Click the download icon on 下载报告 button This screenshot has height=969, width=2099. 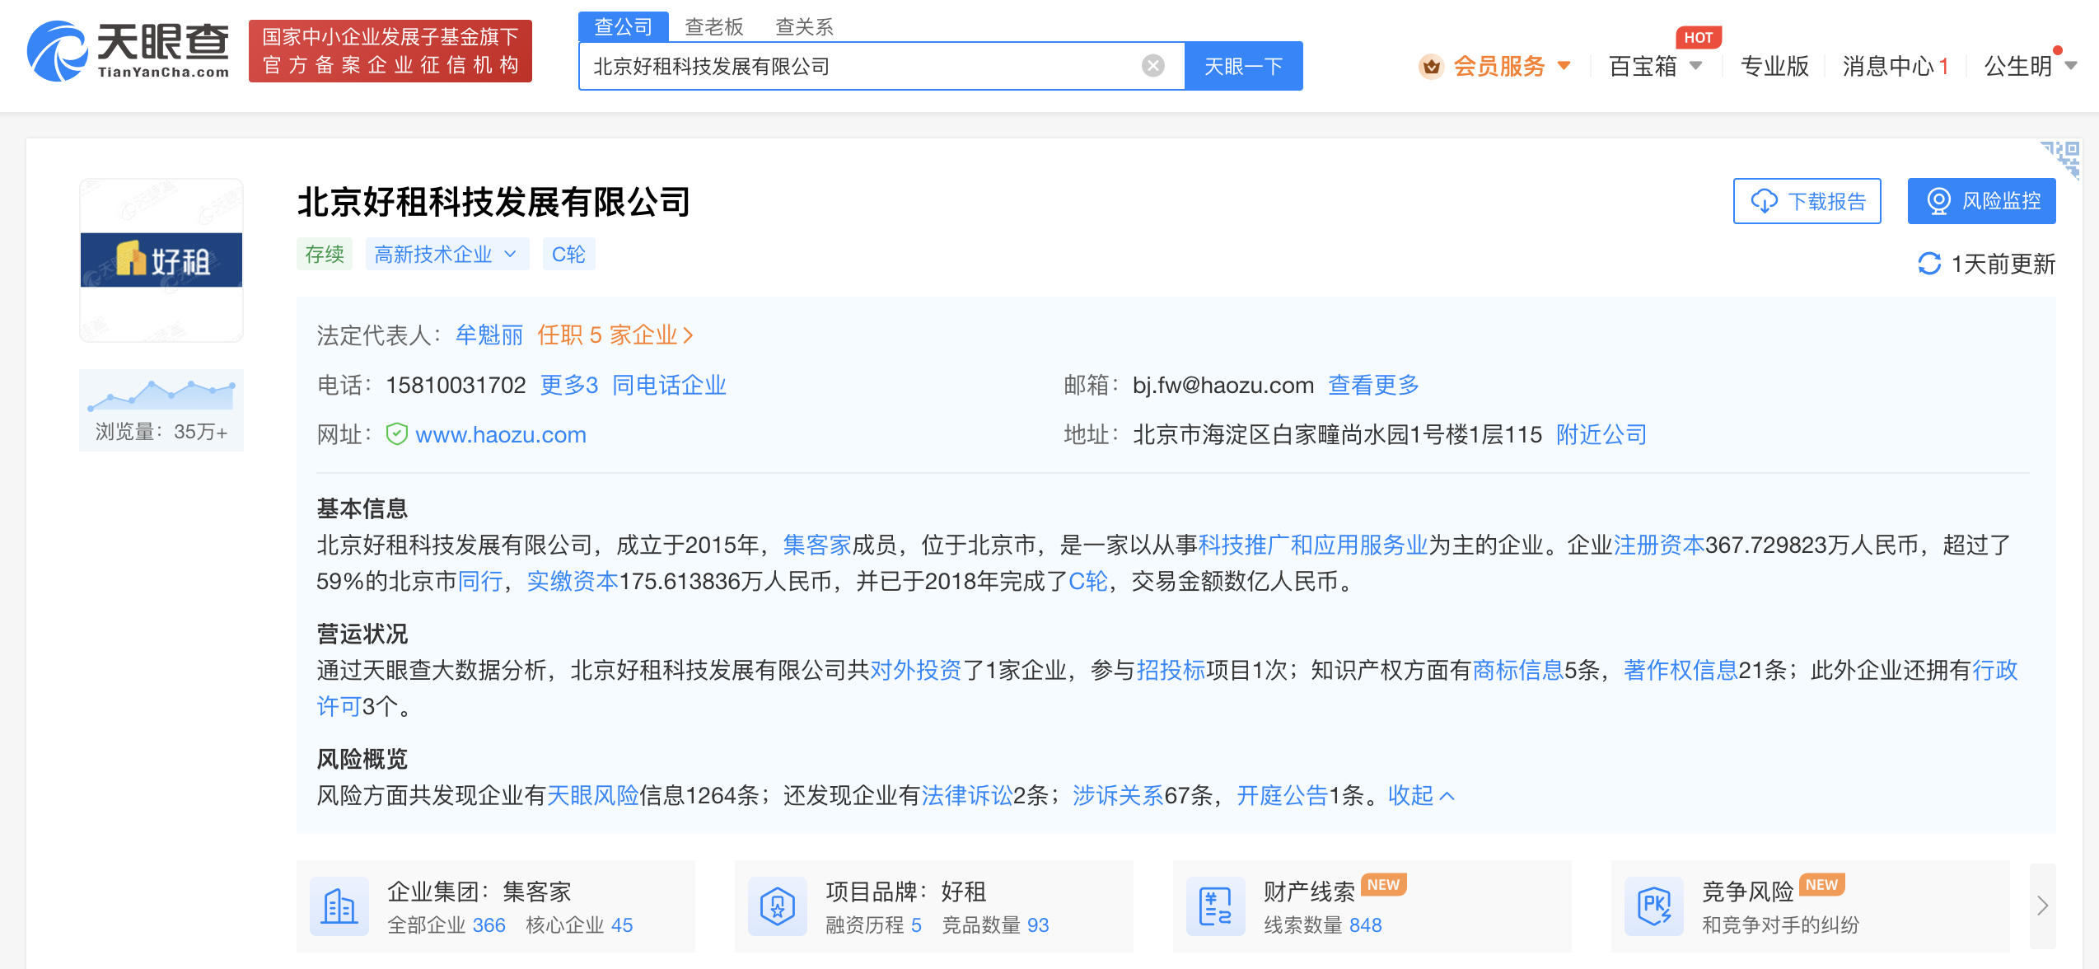coord(1765,200)
